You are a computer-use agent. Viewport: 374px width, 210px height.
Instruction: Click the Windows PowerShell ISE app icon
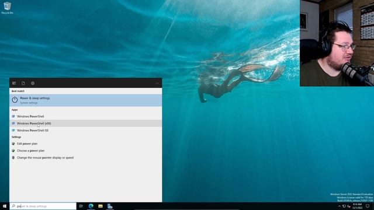(x=13, y=130)
